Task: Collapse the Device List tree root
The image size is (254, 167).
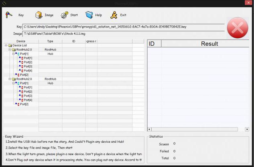Action: tap(6, 46)
